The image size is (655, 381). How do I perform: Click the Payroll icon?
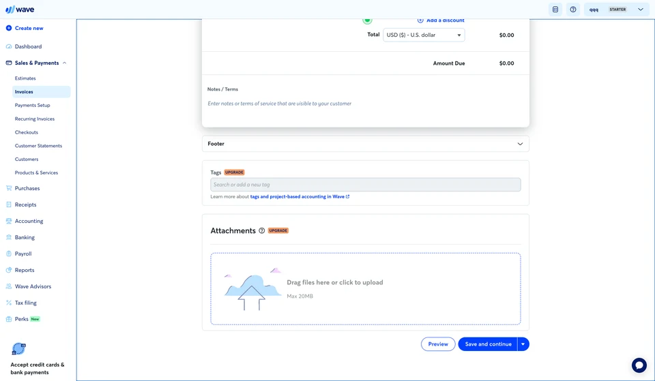[9, 254]
